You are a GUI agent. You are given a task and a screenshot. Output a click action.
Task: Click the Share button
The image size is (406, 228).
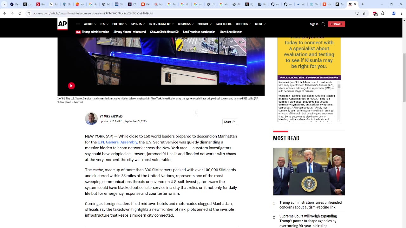coord(230,122)
